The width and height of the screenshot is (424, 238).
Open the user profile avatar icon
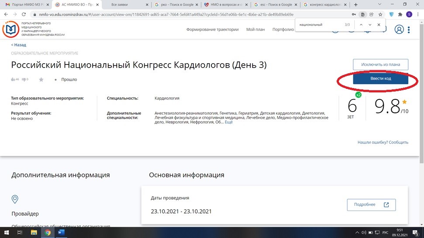pyautogui.click(x=399, y=30)
